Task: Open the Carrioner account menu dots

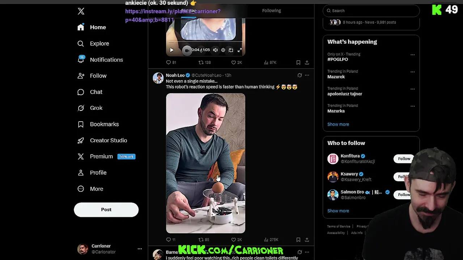Action: (x=140, y=249)
